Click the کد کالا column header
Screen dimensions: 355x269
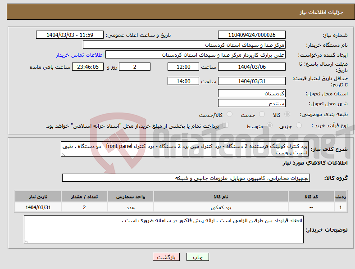click(311, 197)
